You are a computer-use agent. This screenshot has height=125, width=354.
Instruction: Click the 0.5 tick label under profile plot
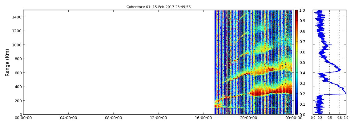point(329,118)
